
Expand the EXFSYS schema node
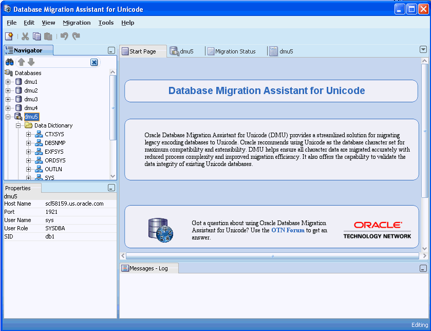click(29, 152)
